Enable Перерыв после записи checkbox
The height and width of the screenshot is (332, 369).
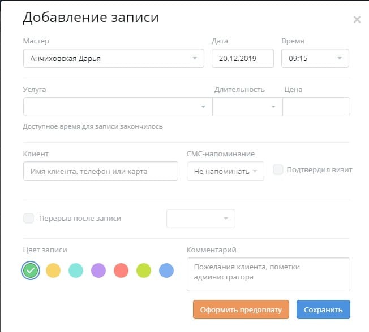(x=29, y=219)
